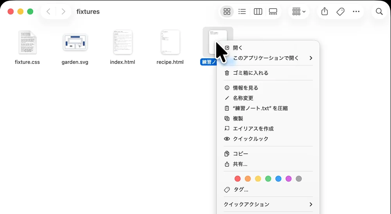Choose エイリアスを作成 in context menu
The height and width of the screenshot is (214, 391).
[268, 129]
